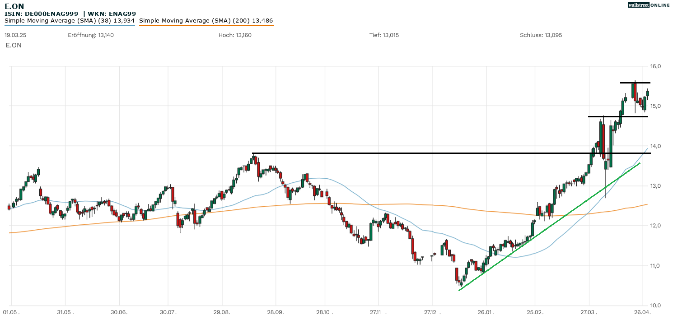673x315 pixels.
Task: Click the Hoch: 13,160 value
Action: [235, 35]
